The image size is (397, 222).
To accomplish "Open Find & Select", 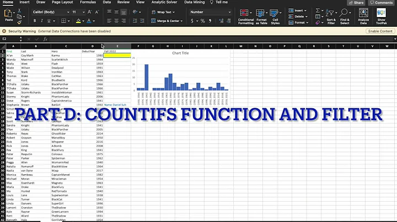I will coord(345,16).
